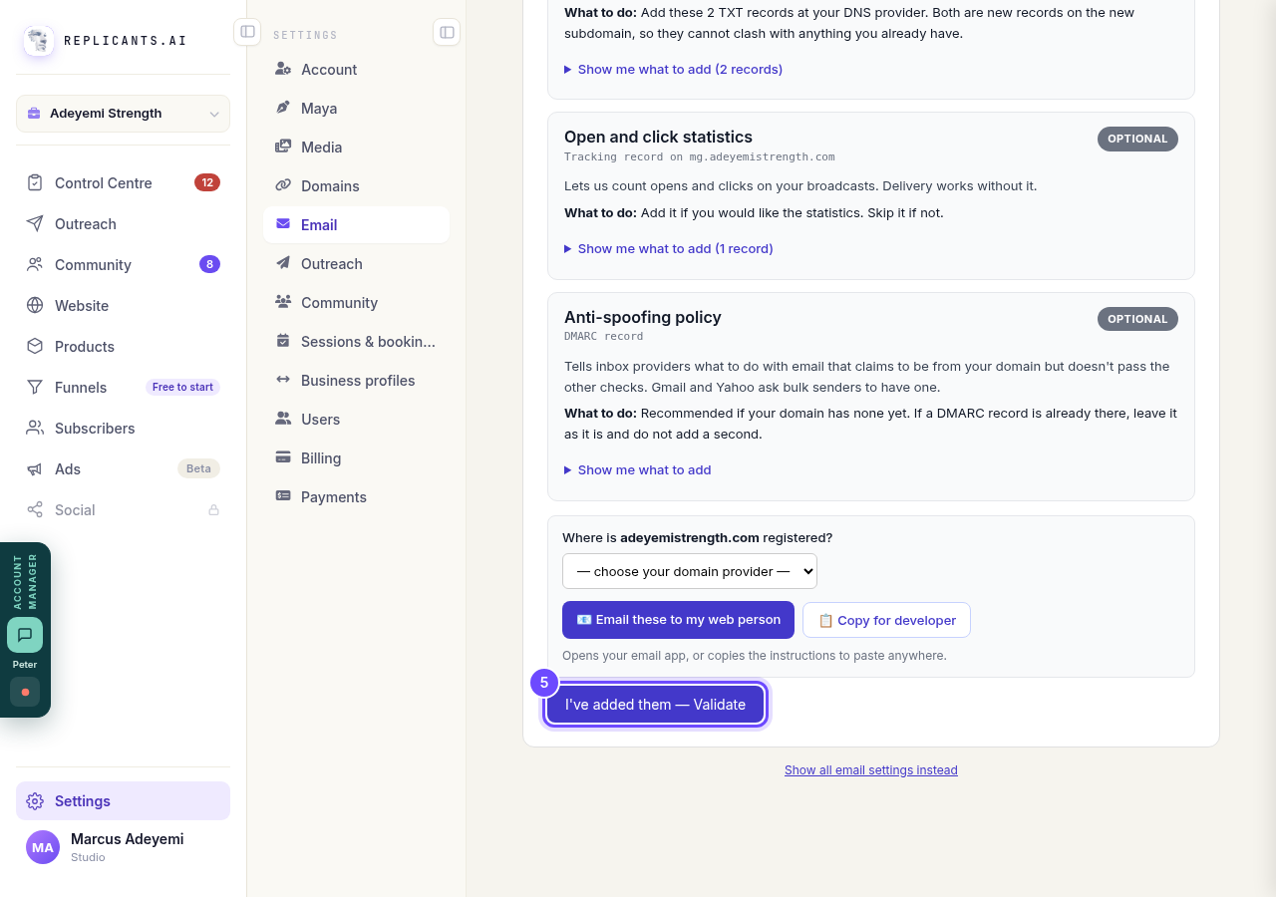This screenshot has height=897, width=1276.
Task: Click the OPTIONAL badge on Anti-spoofing policy
Action: tap(1137, 319)
